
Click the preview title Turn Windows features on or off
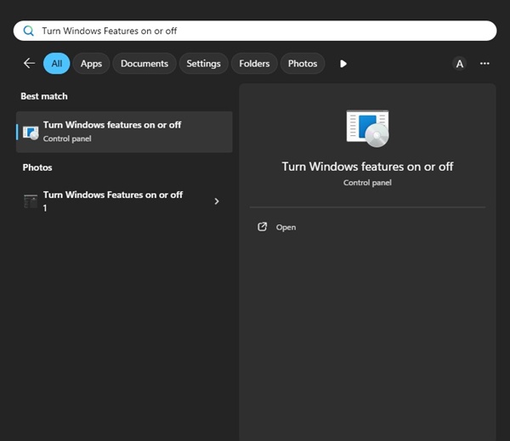coord(367,167)
